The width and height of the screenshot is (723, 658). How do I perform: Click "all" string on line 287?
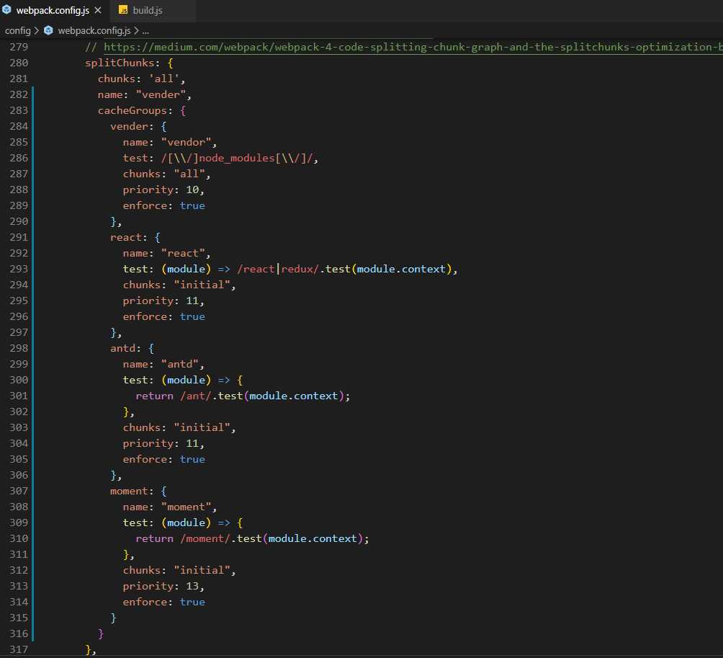(189, 174)
